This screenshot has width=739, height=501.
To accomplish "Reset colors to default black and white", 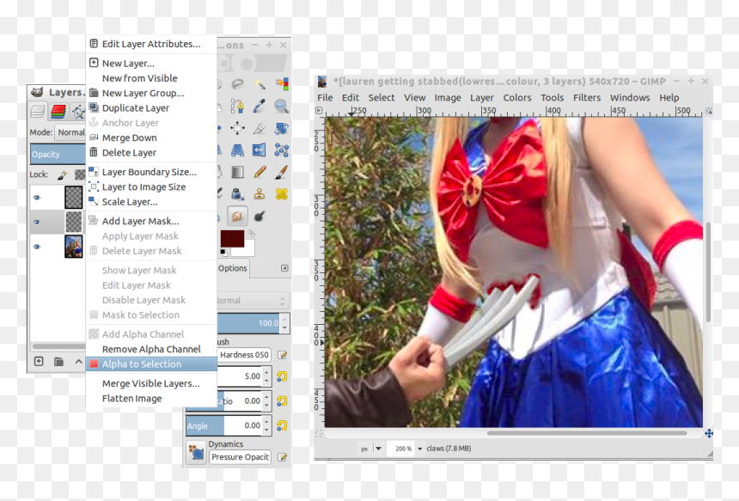I will [x=223, y=252].
